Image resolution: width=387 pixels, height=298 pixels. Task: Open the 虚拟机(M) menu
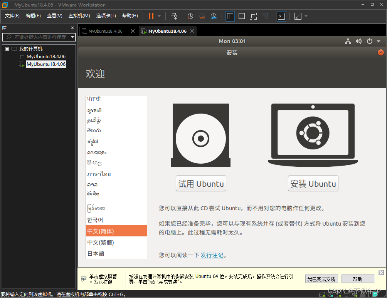click(x=79, y=16)
